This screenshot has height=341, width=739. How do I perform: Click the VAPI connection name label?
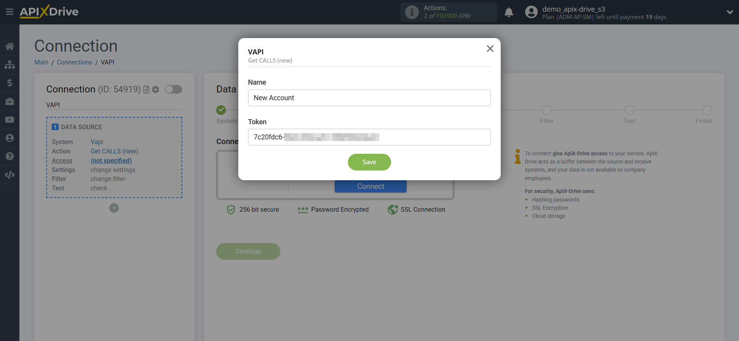pos(53,105)
